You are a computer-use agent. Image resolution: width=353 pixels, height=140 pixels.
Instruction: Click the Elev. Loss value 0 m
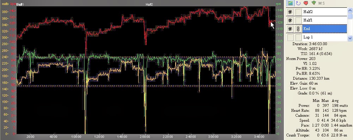point(312,88)
